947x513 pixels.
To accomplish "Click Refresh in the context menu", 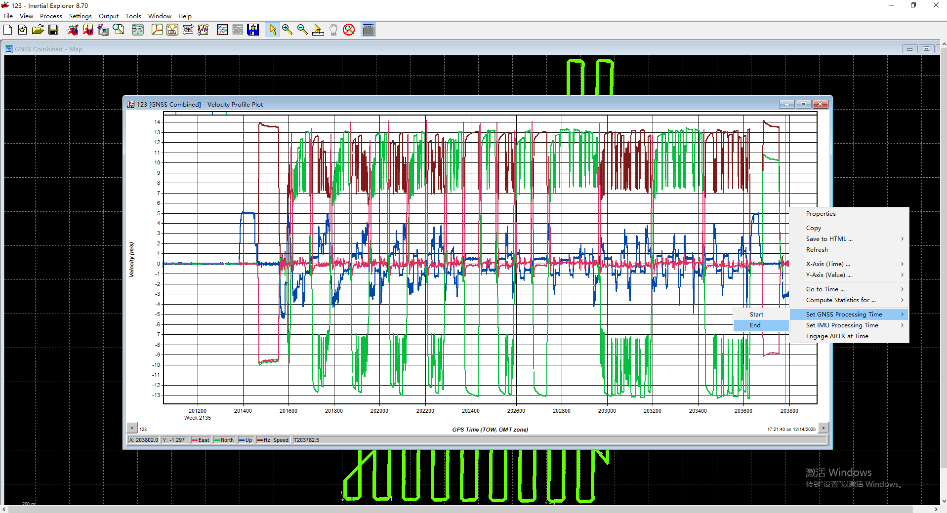I will tap(817, 249).
